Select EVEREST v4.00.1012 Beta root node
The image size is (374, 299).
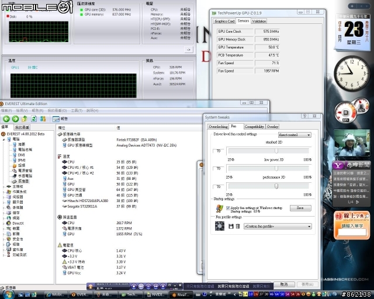[26, 134]
